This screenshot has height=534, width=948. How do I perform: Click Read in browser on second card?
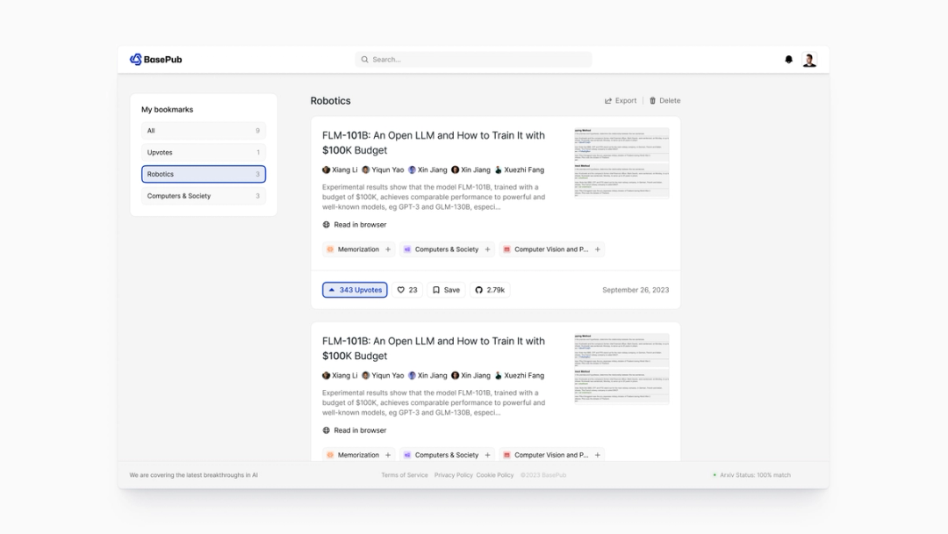tap(355, 430)
